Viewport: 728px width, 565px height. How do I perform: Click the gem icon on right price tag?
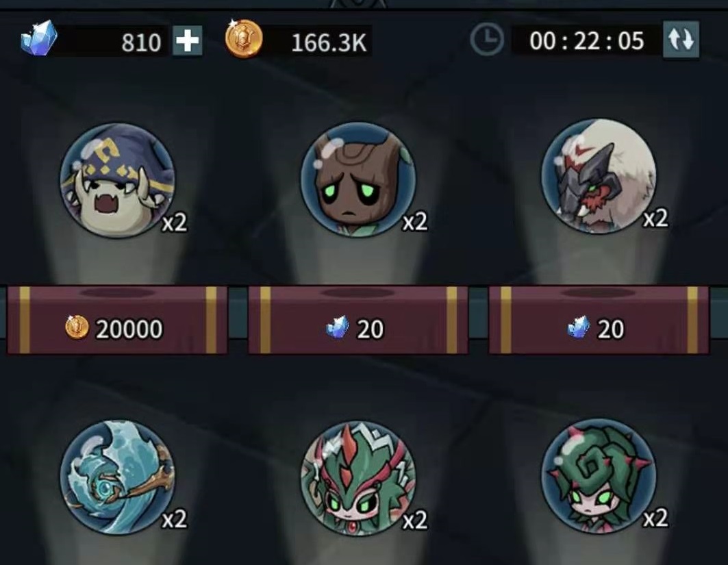point(579,327)
